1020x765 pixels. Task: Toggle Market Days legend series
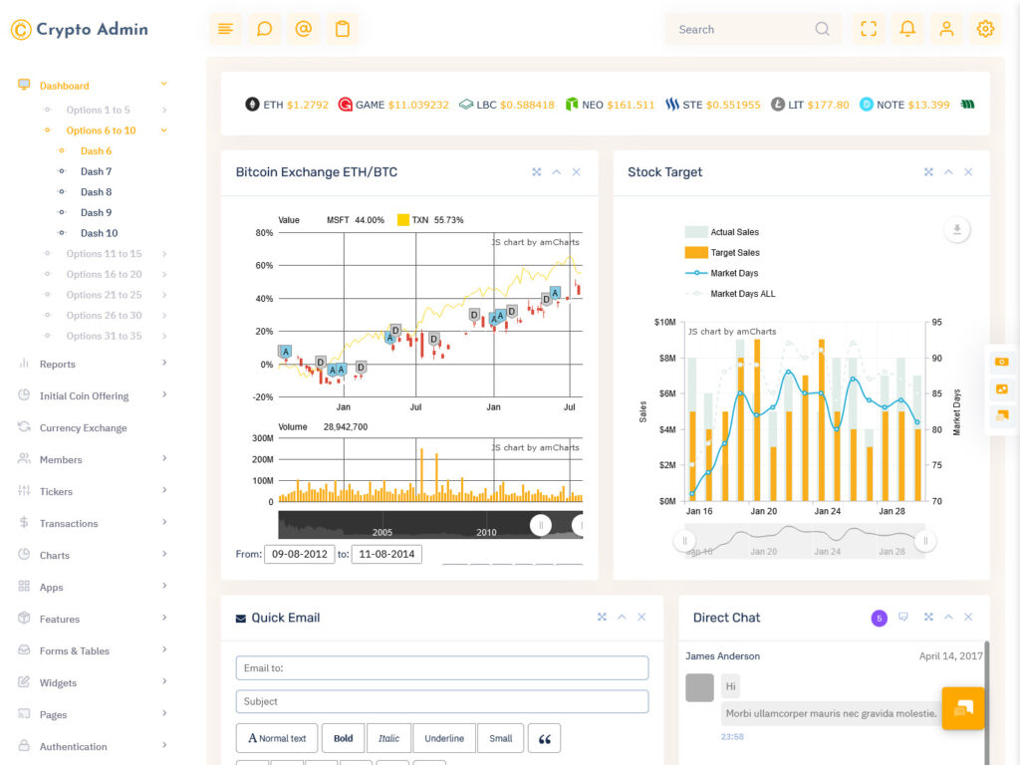733,273
